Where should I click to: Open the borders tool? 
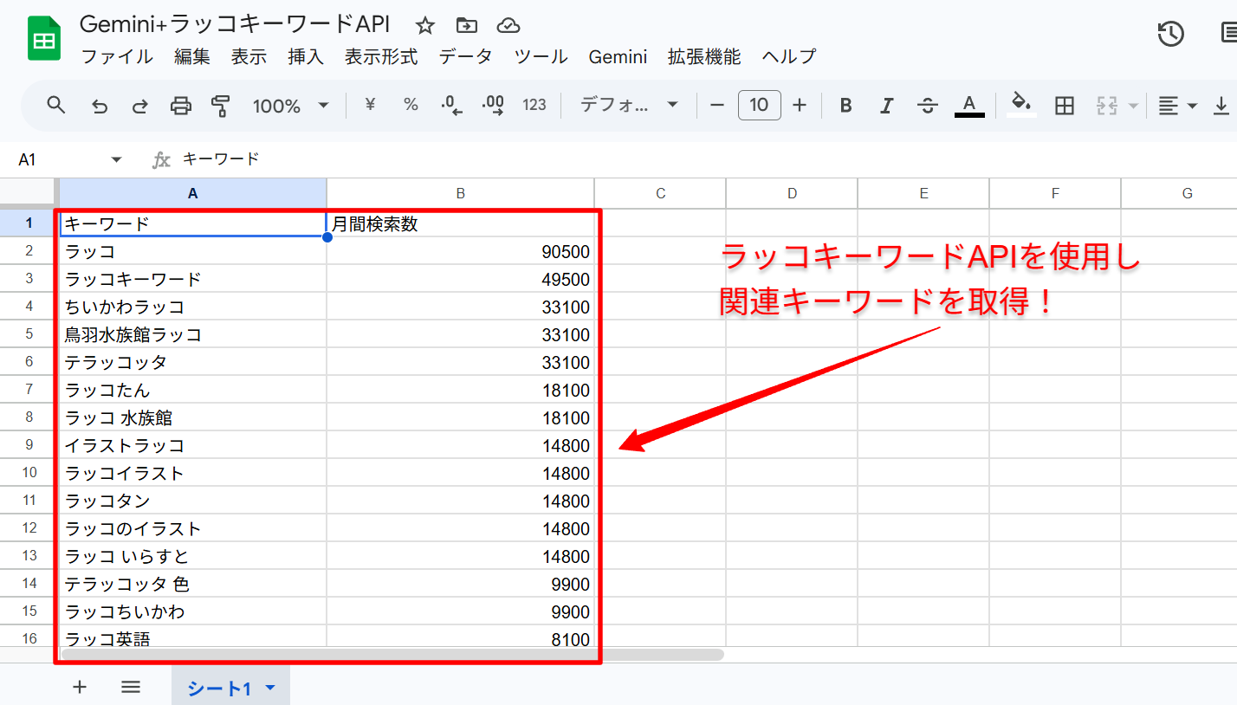[1065, 106]
